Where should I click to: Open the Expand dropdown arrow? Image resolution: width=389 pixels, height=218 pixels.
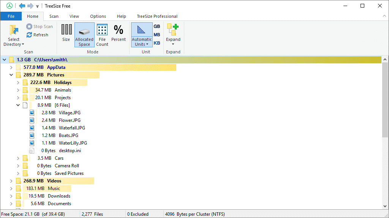click(x=173, y=44)
